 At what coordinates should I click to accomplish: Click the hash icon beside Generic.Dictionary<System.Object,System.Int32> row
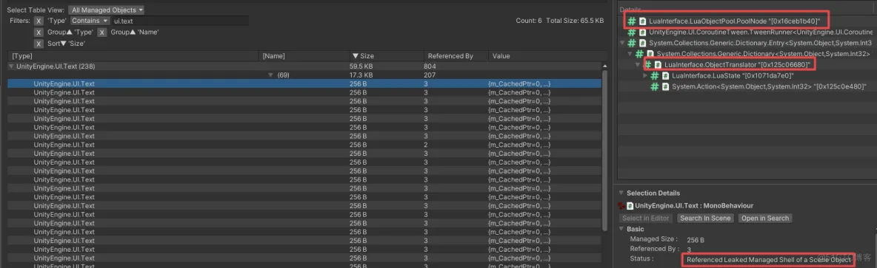[x=640, y=54]
